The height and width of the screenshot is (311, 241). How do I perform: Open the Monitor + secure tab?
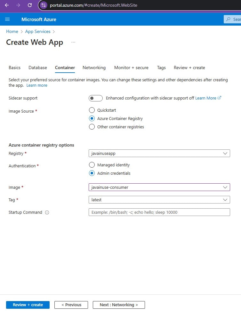click(x=131, y=68)
